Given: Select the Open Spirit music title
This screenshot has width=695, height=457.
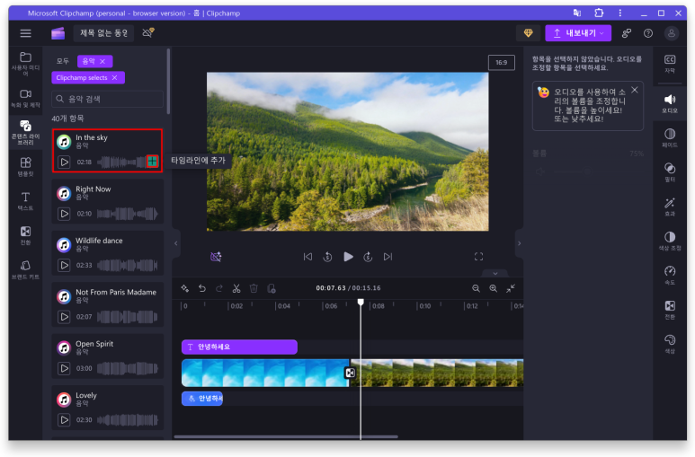Looking at the screenshot, I should (x=94, y=344).
